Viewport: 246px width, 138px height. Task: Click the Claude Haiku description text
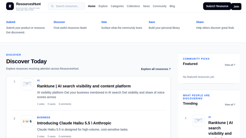tap(83, 130)
